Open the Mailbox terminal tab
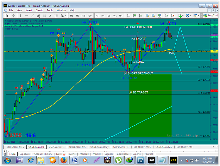Screen dimensions: 220x166 pyautogui.click(x=84, y=154)
